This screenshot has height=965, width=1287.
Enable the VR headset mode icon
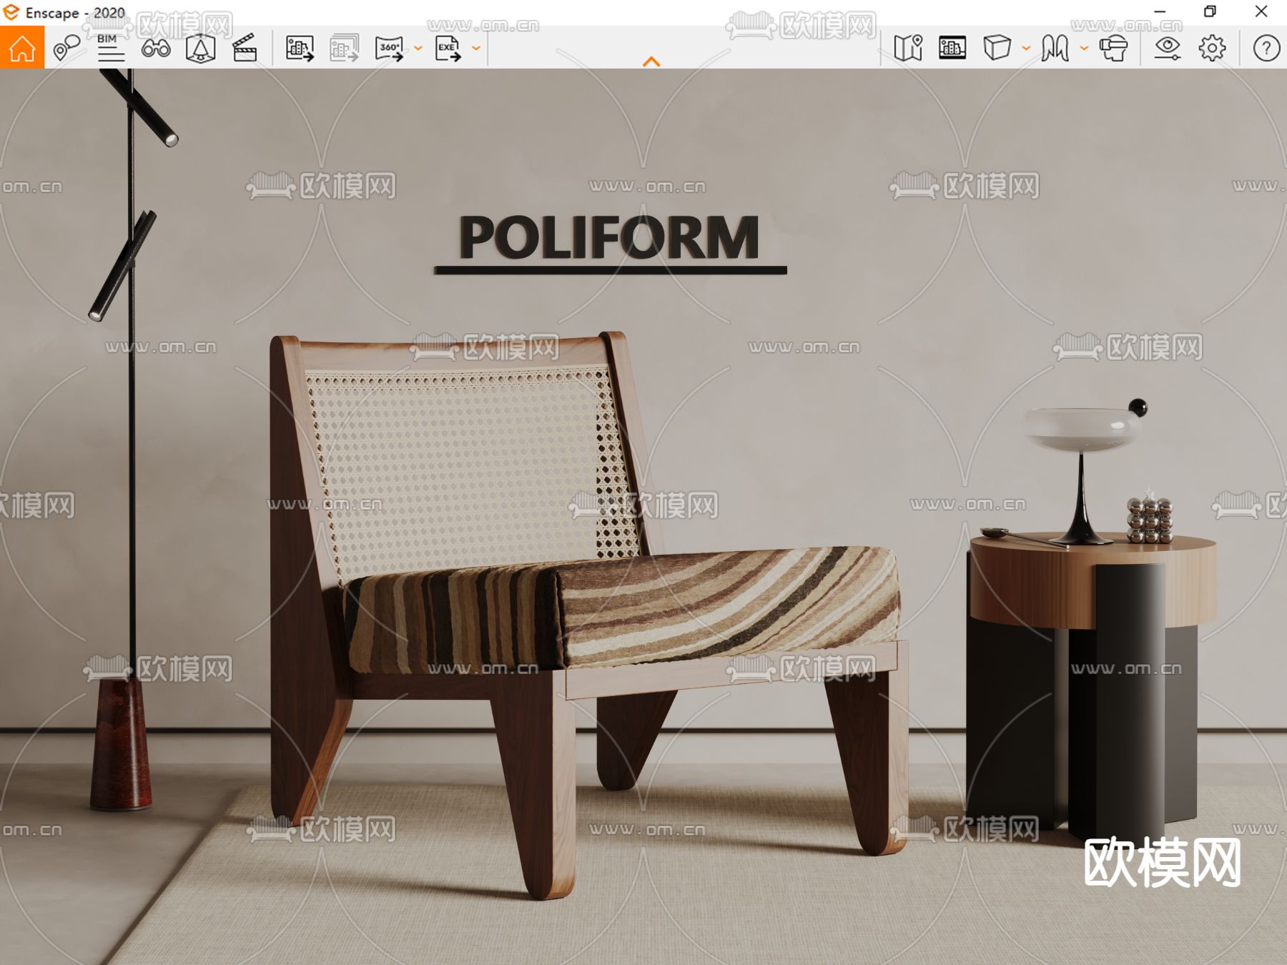(1115, 49)
